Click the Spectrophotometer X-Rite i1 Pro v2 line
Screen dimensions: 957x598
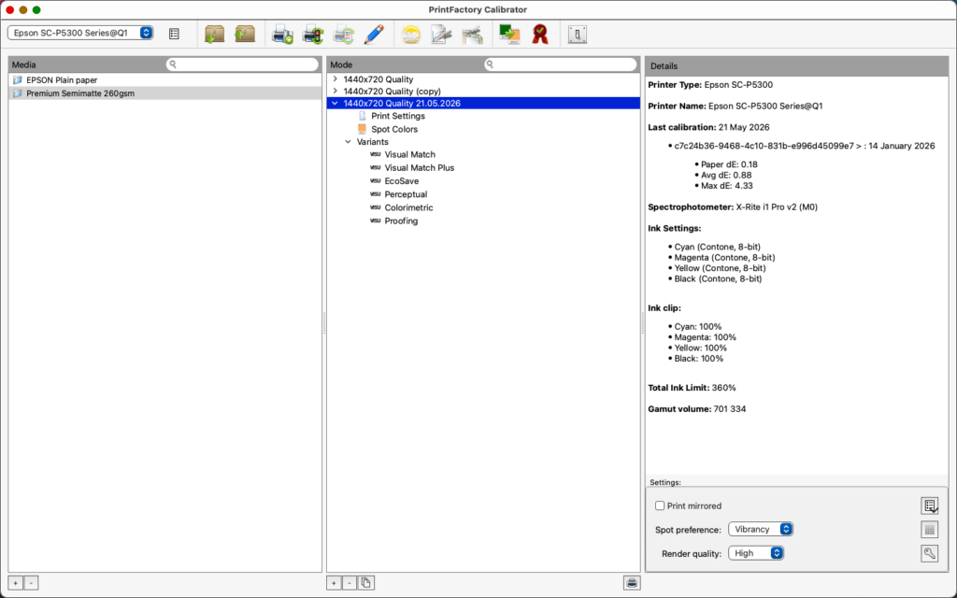[x=733, y=206]
